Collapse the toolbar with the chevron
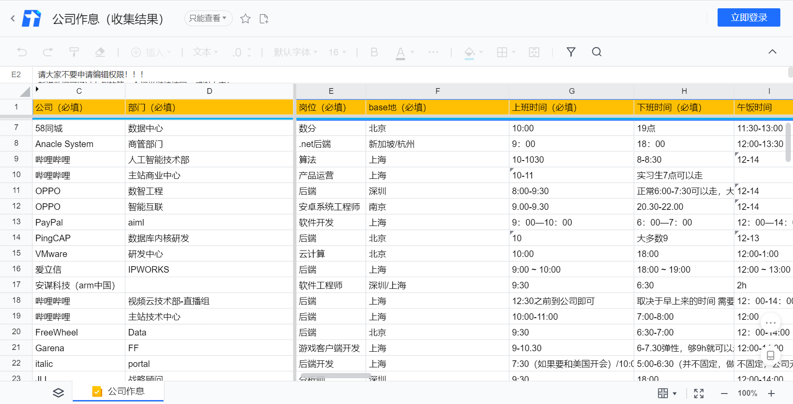 (772, 52)
